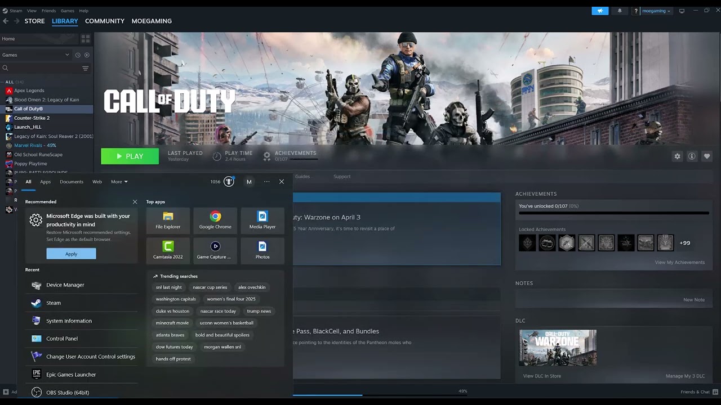Open Media Player from Top apps
The image size is (721, 405).
pyautogui.click(x=262, y=220)
